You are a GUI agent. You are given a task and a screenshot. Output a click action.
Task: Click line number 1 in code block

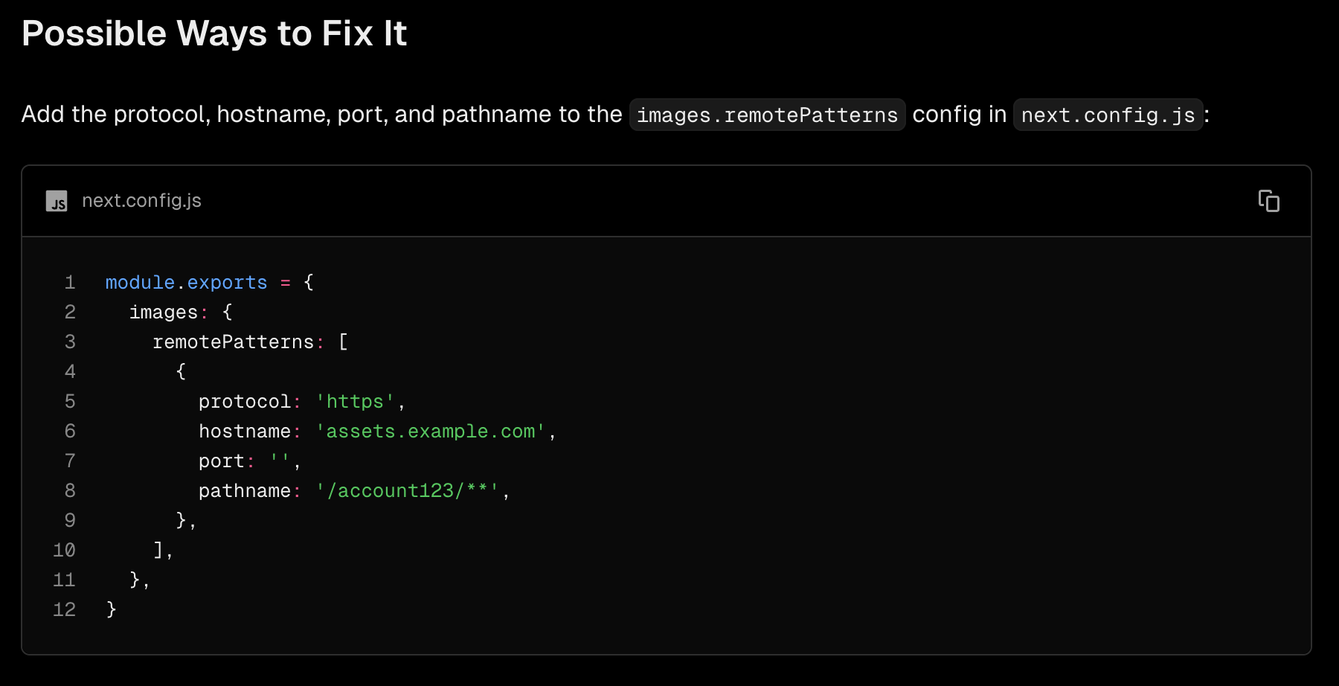70,283
